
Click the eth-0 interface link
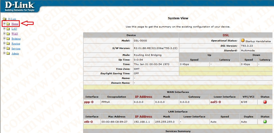point(88,122)
